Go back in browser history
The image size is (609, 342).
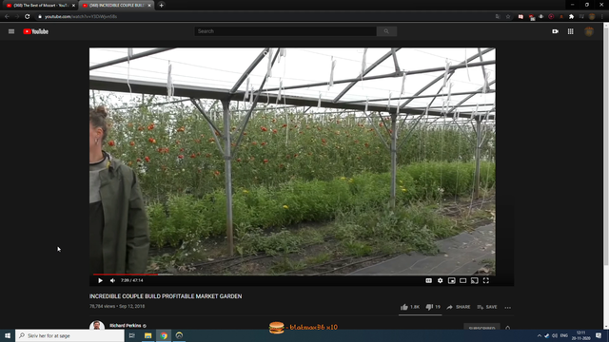(7, 17)
